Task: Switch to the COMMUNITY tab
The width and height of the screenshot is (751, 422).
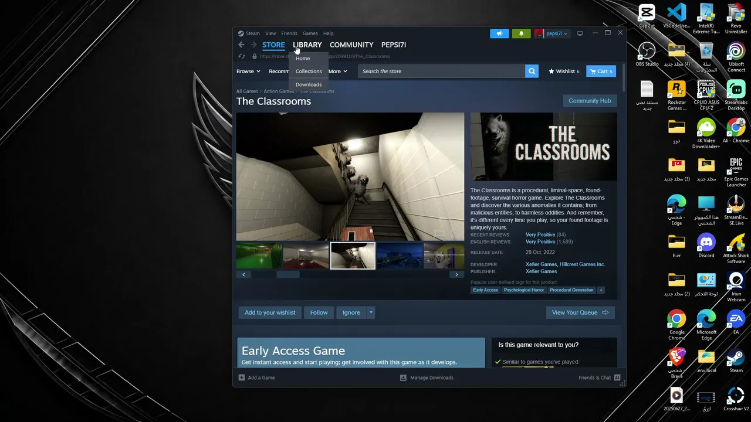Action: tap(351, 45)
